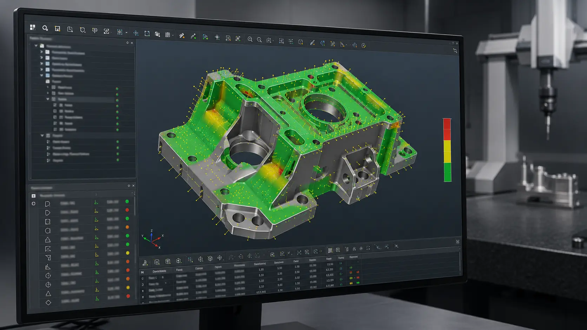Click the square icon with crossed corner nodes
587x330 pixels.
pyautogui.click(x=106, y=31)
